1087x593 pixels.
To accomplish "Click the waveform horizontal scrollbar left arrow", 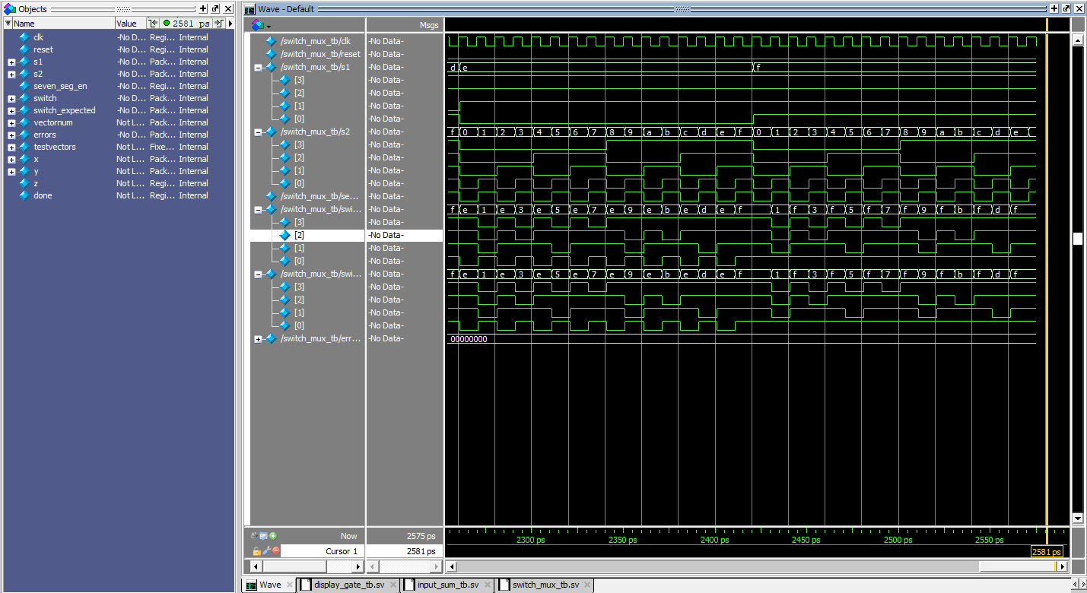I will [x=452, y=566].
